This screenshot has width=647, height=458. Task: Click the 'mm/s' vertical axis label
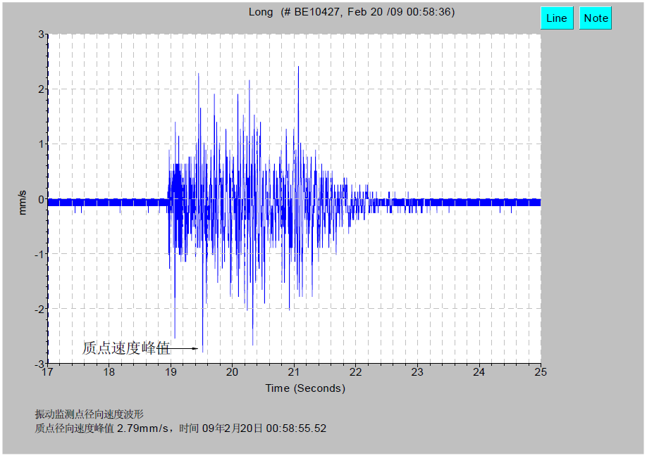[x=22, y=203]
